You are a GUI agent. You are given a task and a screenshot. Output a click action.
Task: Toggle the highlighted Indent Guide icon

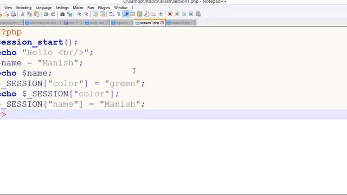[126, 14]
